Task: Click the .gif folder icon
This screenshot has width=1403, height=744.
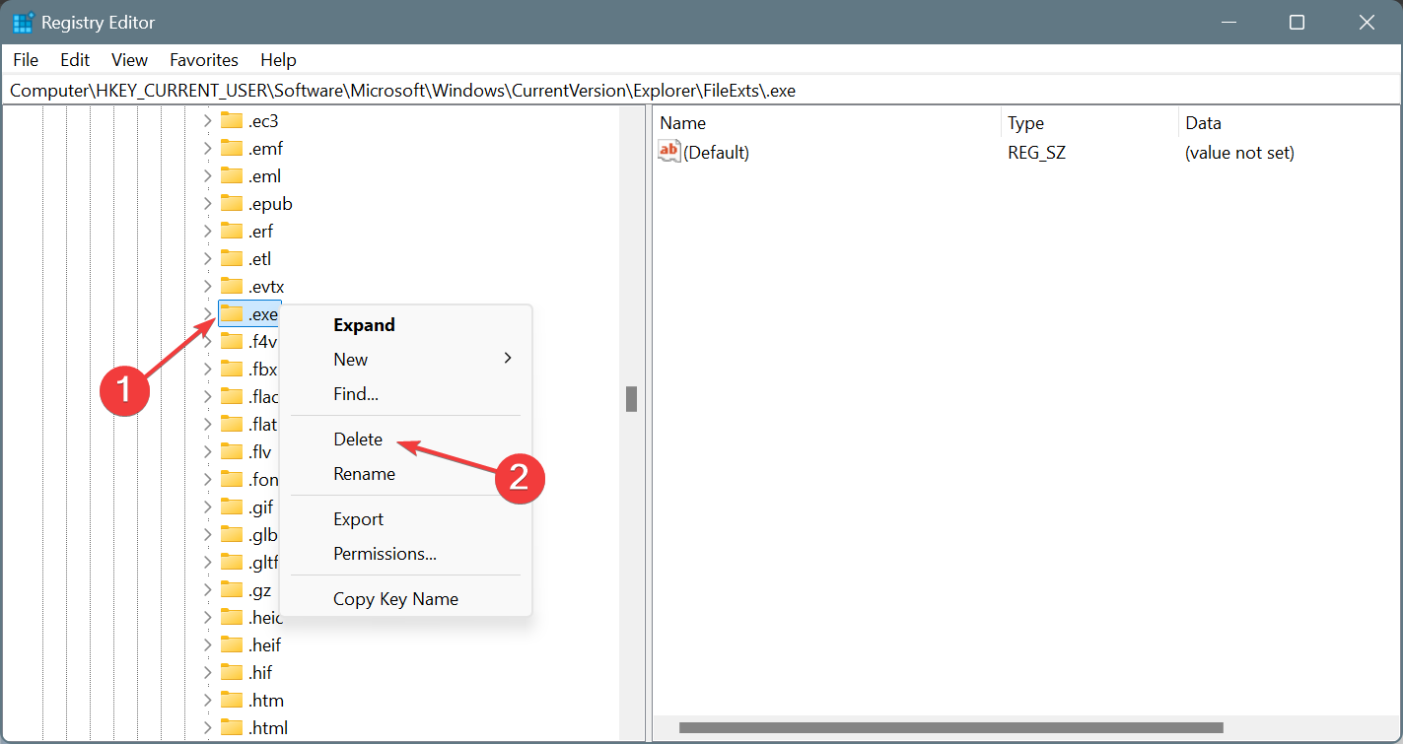Action: click(x=232, y=507)
